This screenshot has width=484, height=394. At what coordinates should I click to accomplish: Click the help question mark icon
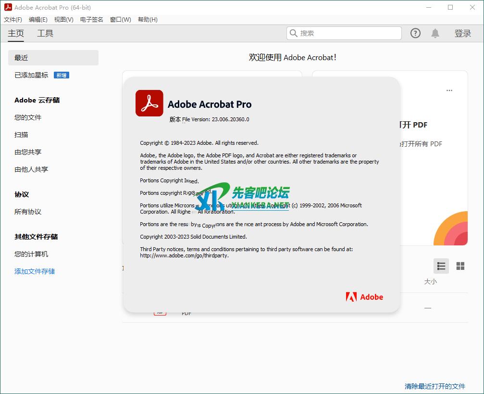coord(415,33)
